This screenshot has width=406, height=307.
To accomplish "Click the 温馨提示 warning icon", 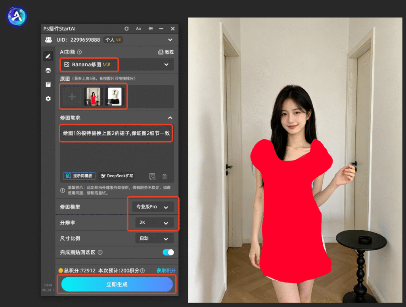I will 62,191.
